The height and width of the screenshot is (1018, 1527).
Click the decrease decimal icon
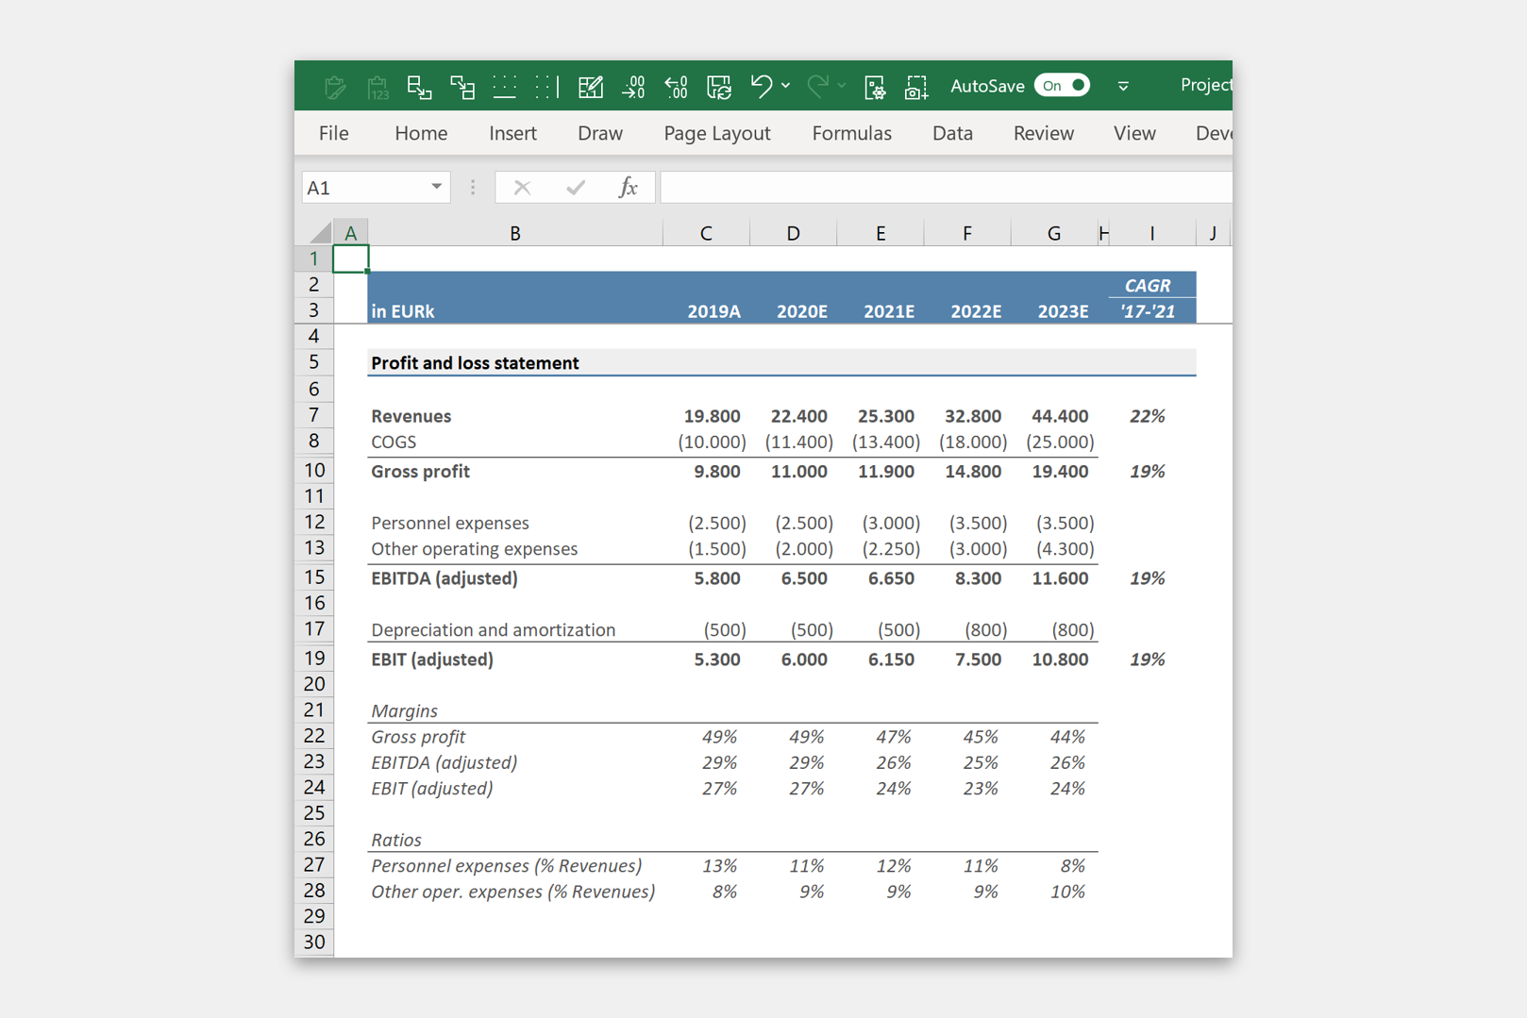[x=677, y=87]
